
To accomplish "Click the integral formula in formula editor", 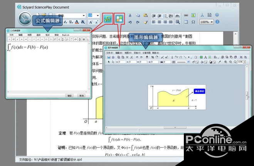I will coord(28,47).
